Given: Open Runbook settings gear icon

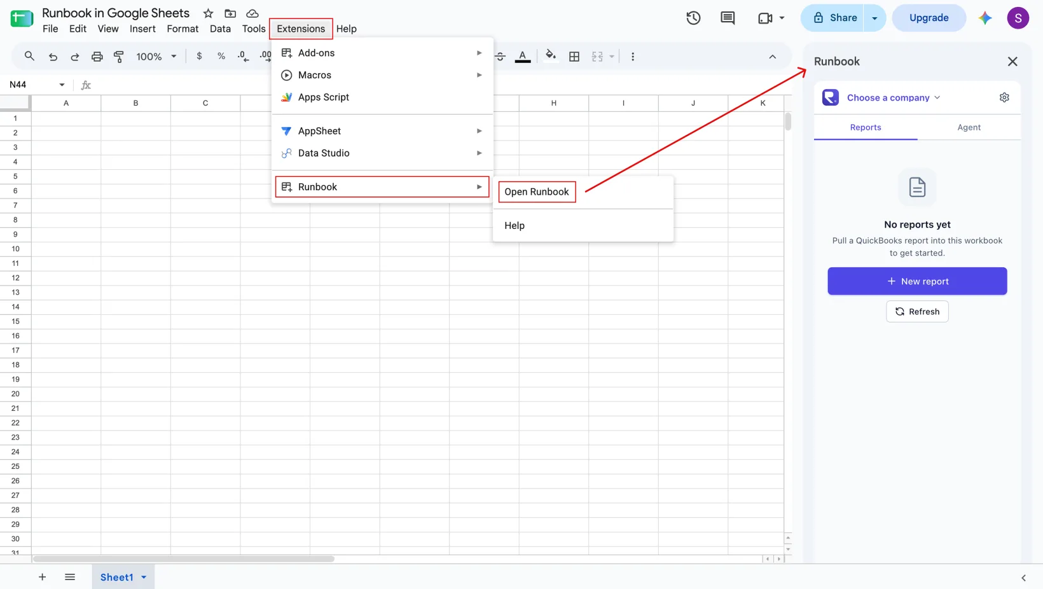Looking at the screenshot, I should pos(1004,97).
